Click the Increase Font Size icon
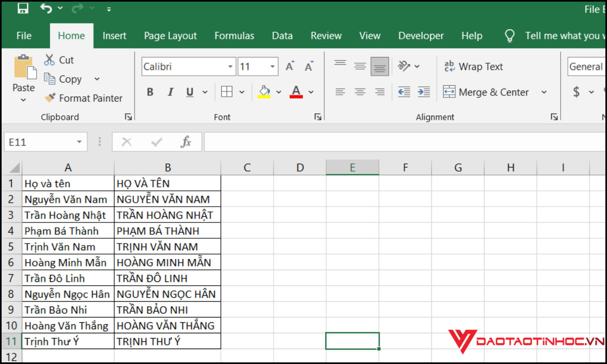The width and height of the screenshot is (607, 364). coord(290,66)
